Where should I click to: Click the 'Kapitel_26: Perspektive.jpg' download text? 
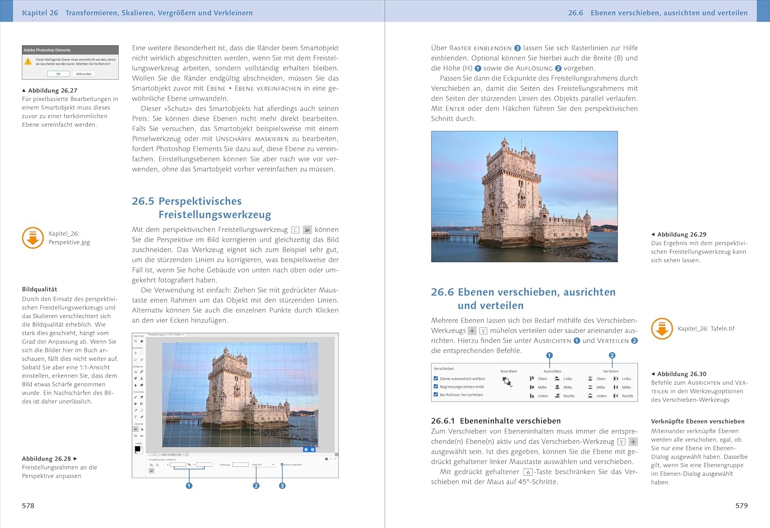click(69, 238)
